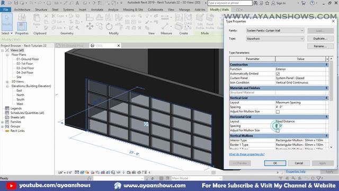Collapse the Materials and Finishes group
This screenshot has height=191, width=339.
326,88
